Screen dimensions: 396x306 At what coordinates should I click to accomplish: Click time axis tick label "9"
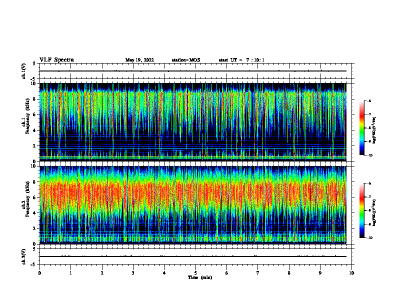pyautogui.click(x=320, y=273)
